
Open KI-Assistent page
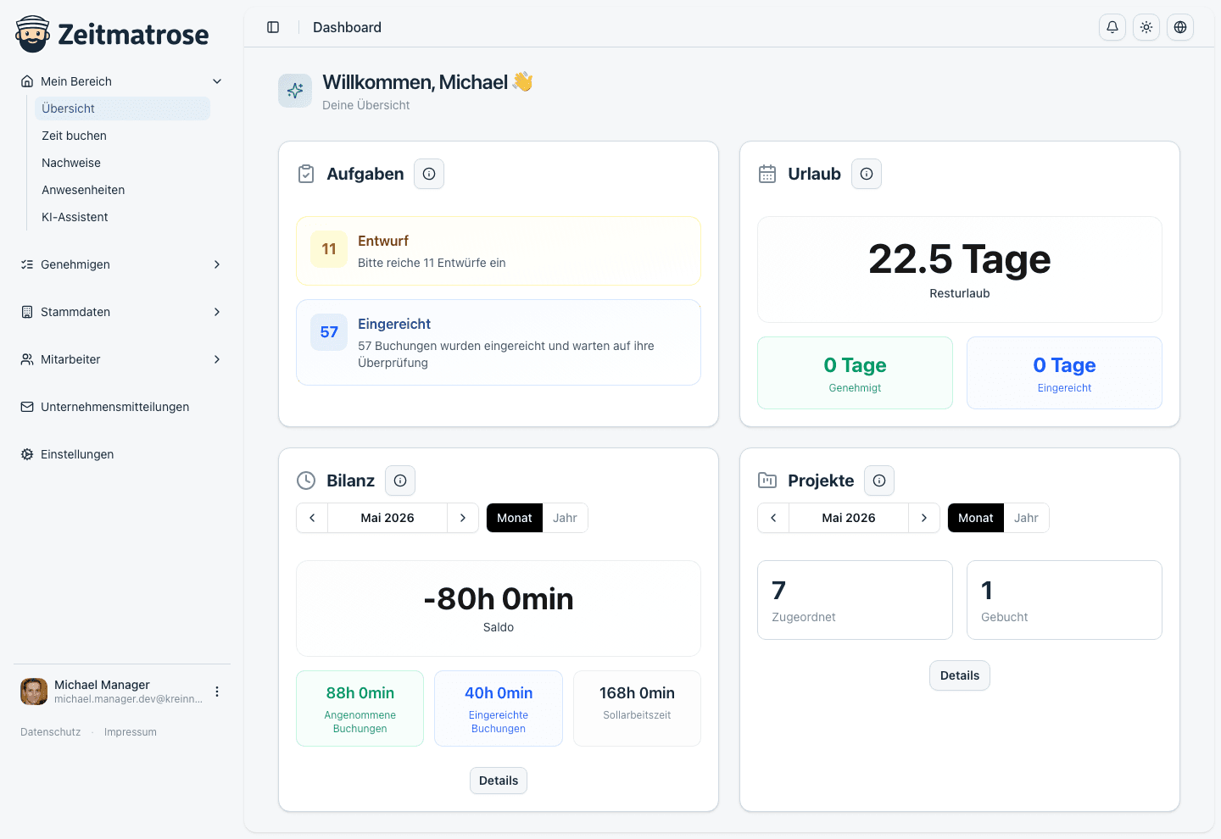(x=122, y=217)
